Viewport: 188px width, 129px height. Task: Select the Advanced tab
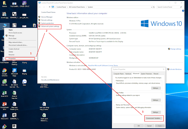(136, 74)
